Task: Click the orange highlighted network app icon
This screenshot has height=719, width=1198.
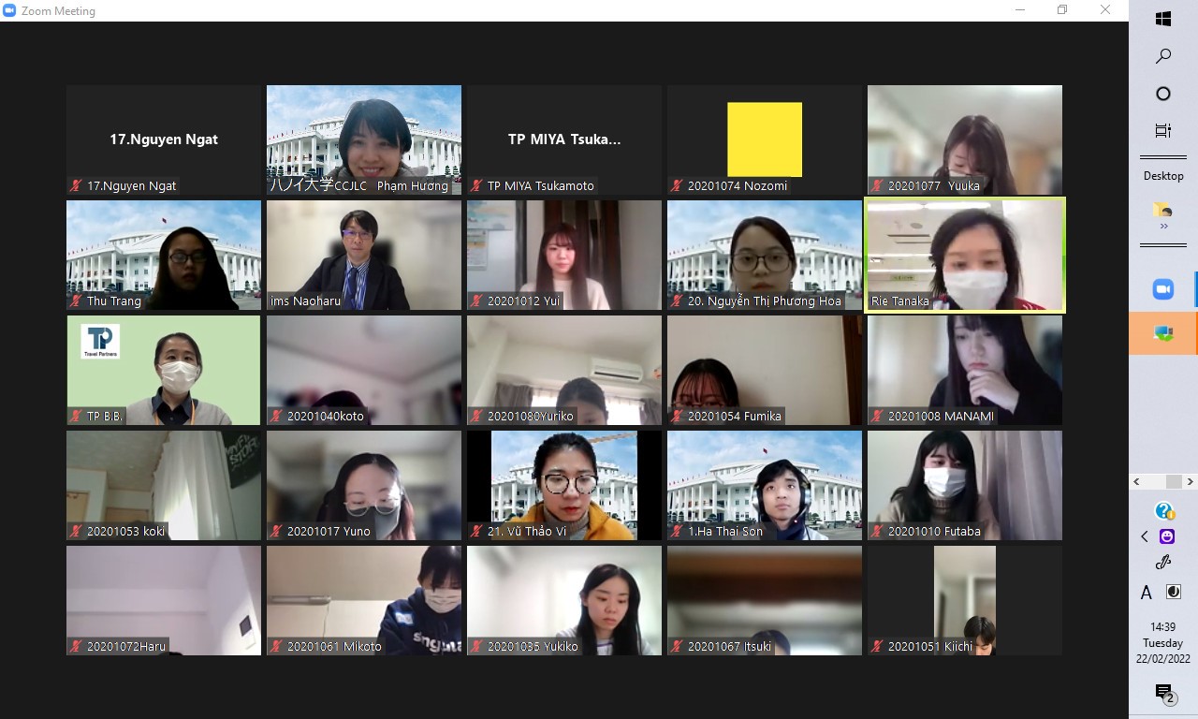Action: click(x=1163, y=333)
